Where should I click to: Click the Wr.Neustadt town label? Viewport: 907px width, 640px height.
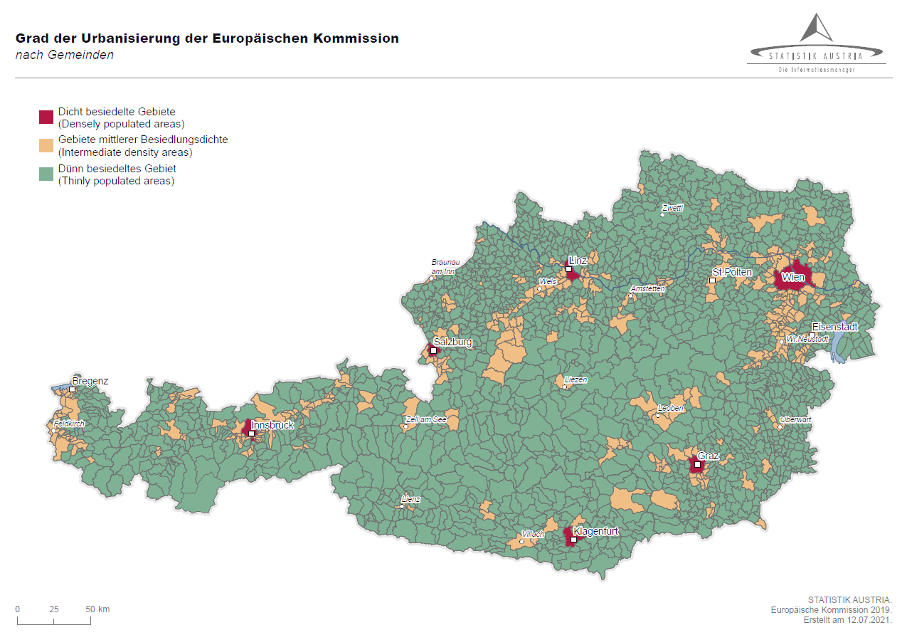tap(808, 340)
